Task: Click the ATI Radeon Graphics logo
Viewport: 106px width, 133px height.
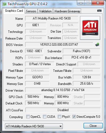Action: (90, 28)
